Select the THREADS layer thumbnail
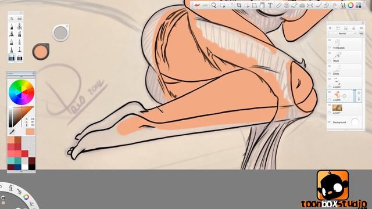 coord(337,43)
